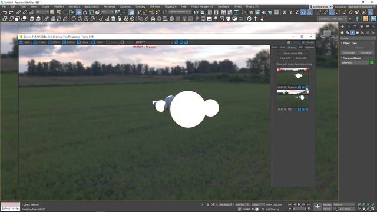Viewport: 377px width, 212px height.
Task: Open the reference coordinate system dropdown
Action: 107,12
